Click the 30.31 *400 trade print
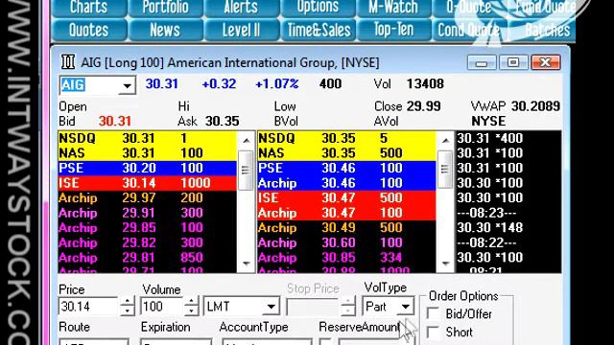 (490, 138)
